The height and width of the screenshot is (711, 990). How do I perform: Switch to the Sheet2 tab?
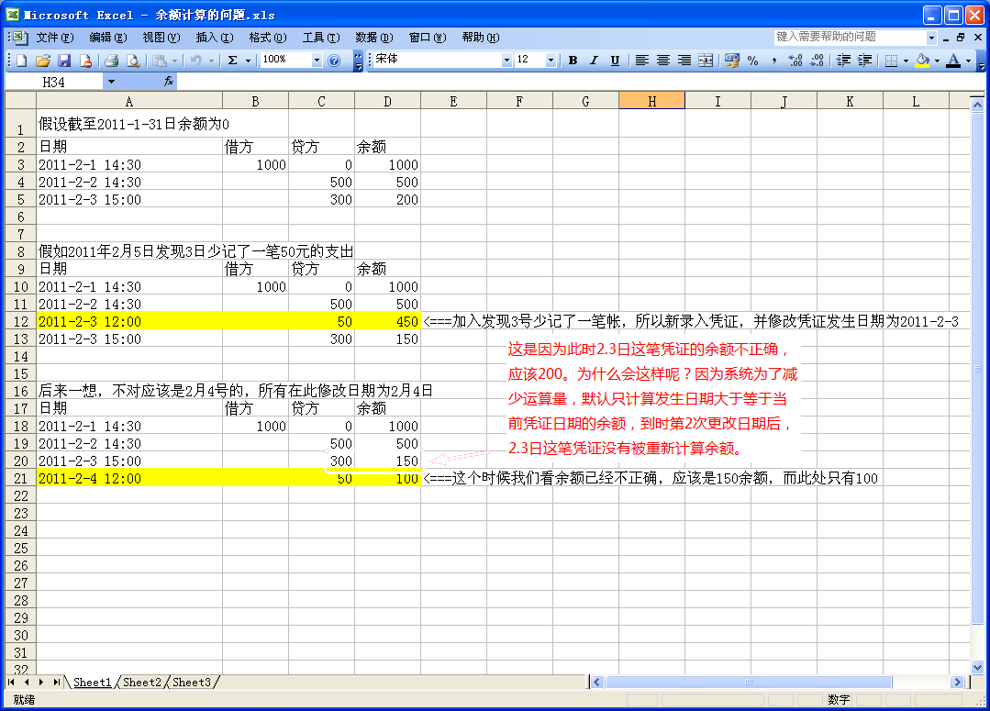[141, 683]
